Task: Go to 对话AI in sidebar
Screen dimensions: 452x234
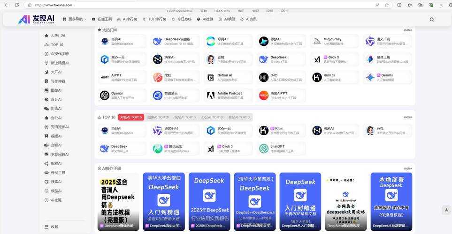Action: point(53,109)
